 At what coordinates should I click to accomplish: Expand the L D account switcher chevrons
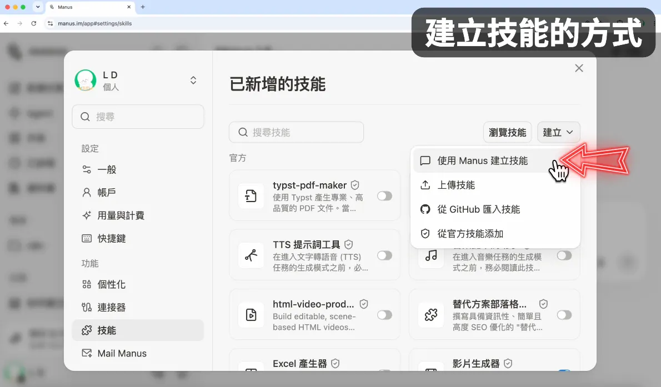tap(193, 80)
